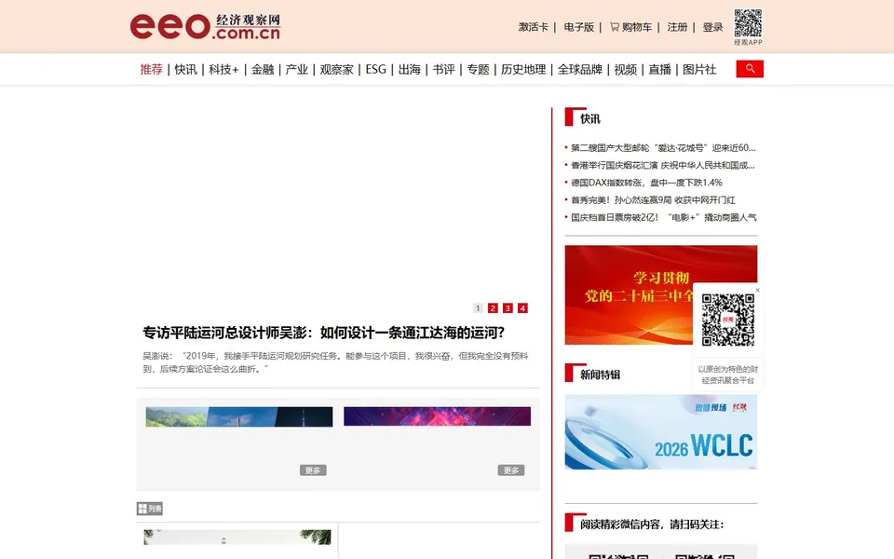Select carousel slide indicator 1
Viewport: 894px width, 559px height.
(478, 308)
